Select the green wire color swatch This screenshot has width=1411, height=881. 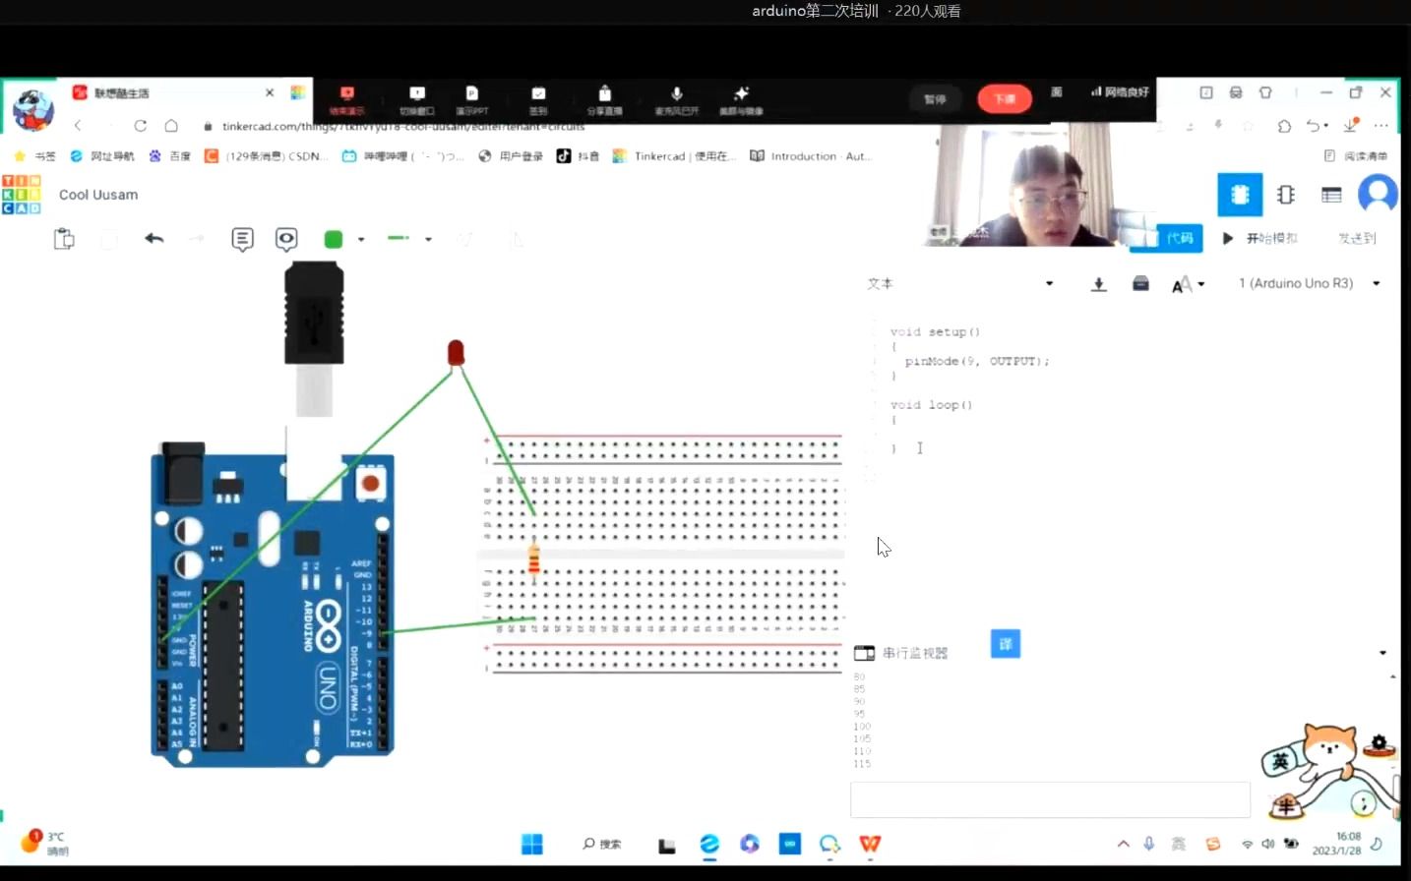[x=333, y=238]
